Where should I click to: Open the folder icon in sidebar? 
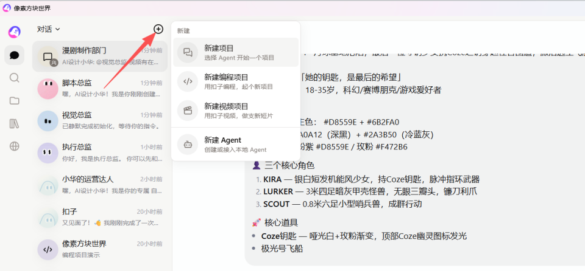pos(15,100)
